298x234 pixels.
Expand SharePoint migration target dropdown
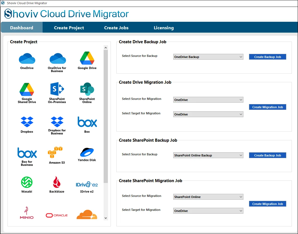point(208,211)
